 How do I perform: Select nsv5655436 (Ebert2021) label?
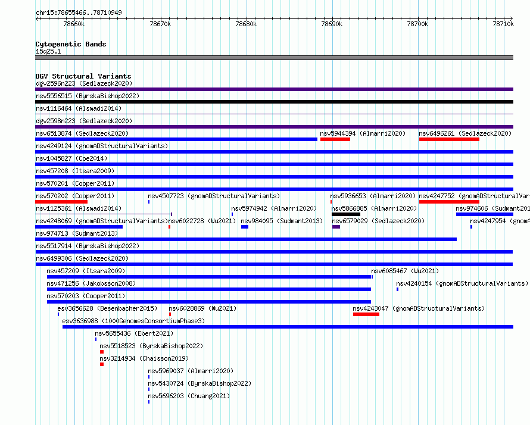[x=134, y=333]
